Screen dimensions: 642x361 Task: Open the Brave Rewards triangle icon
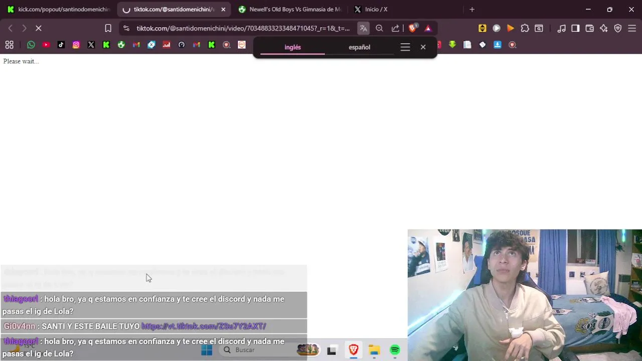click(428, 29)
